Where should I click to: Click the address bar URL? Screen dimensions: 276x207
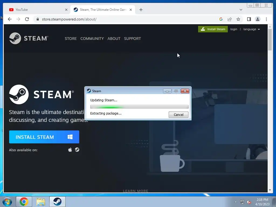pos(69,19)
